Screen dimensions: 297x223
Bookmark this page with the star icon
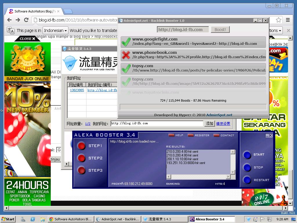pos(278,20)
